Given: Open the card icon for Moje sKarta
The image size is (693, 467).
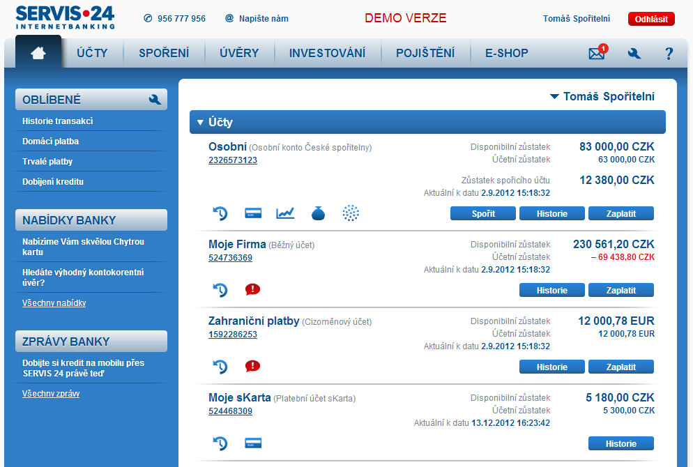Looking at the screenshot, I should click(x=253, y=443).
